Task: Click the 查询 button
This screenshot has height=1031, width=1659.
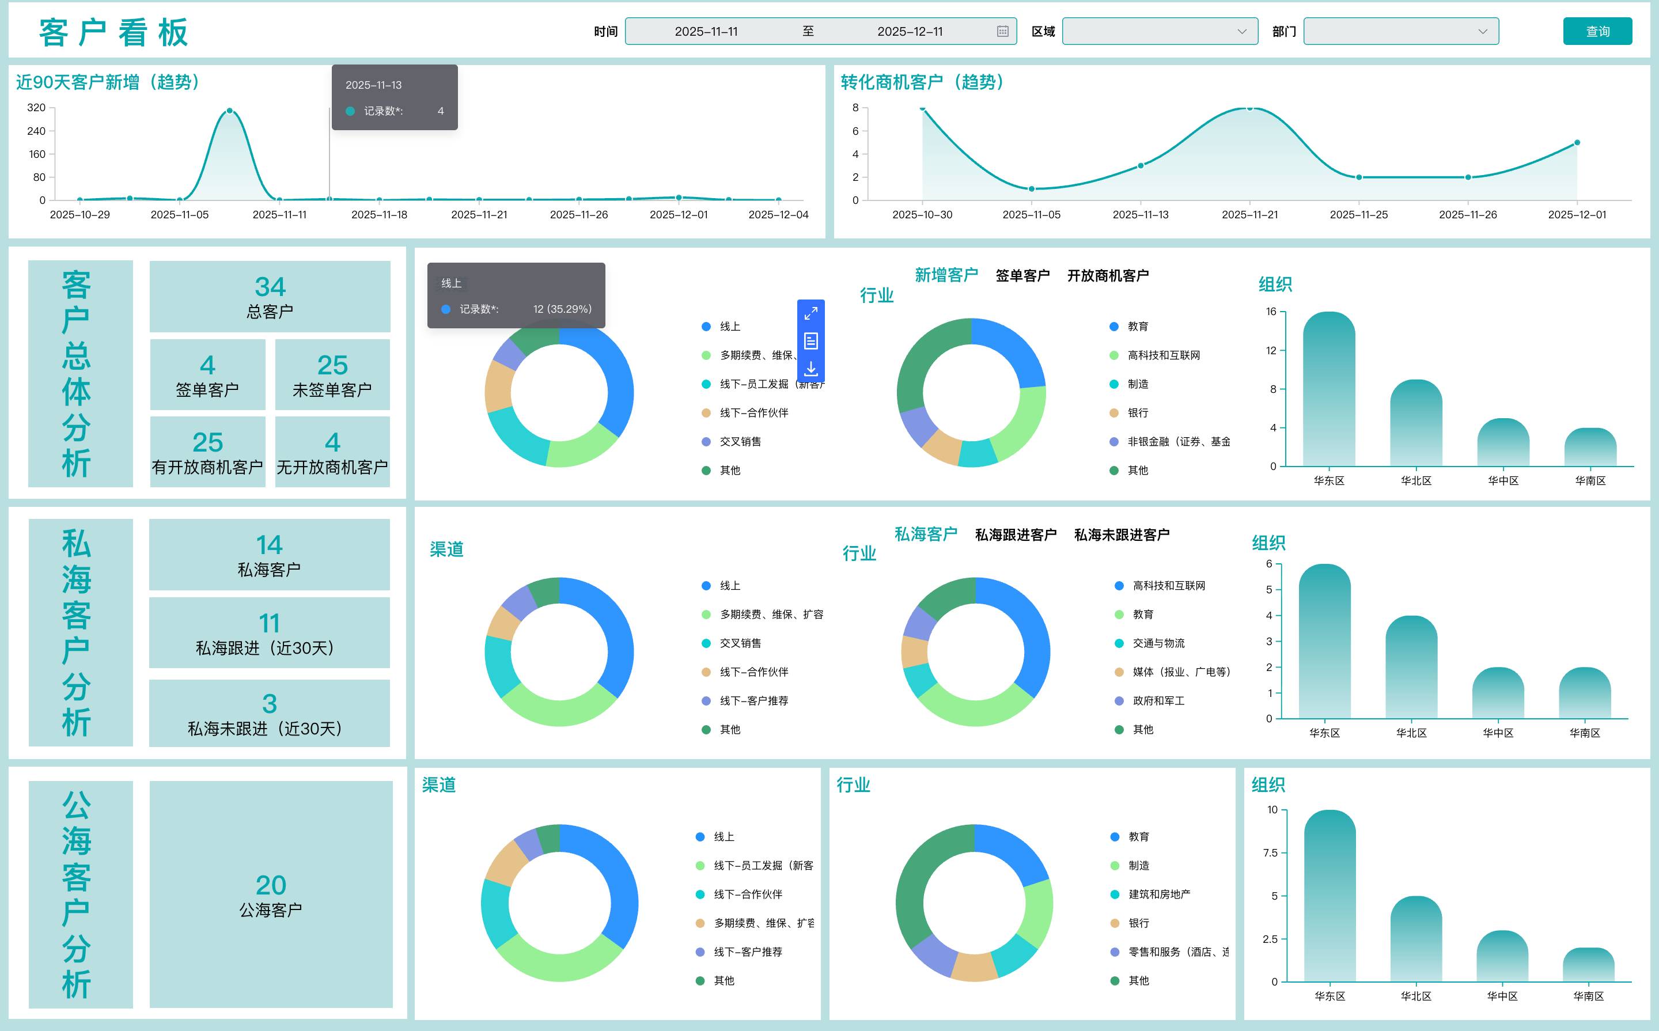Action: [x=1597, y=31]
